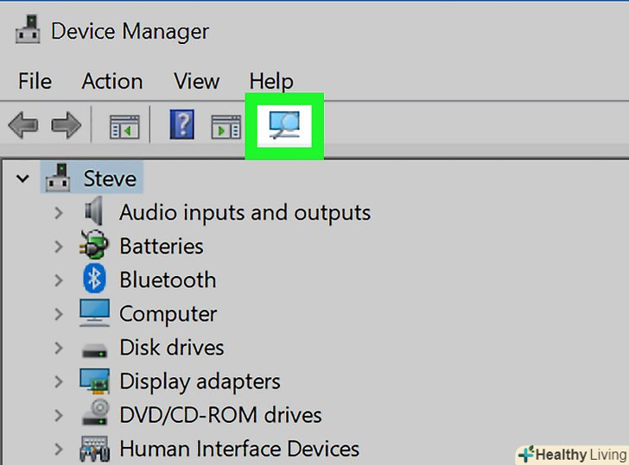
Task: Expand the Disk drives category
Action: pos(59,349)
